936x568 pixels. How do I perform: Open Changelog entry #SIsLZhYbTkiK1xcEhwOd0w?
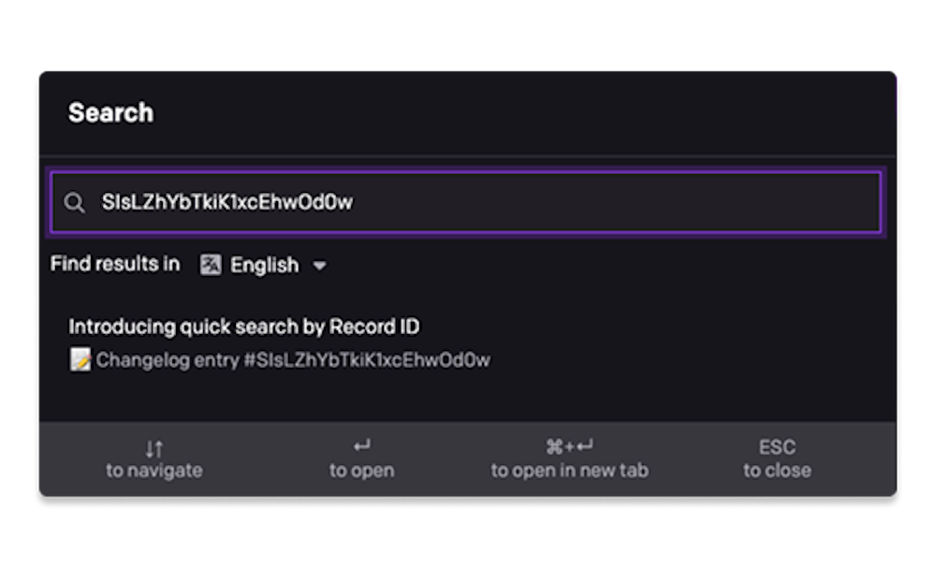click(293, 360)
